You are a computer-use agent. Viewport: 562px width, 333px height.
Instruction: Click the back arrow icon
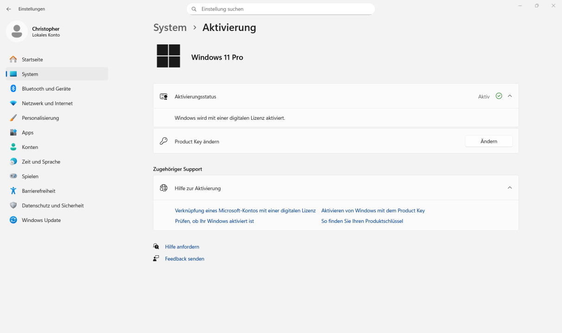pyautogui.click(x=9, y=9)
